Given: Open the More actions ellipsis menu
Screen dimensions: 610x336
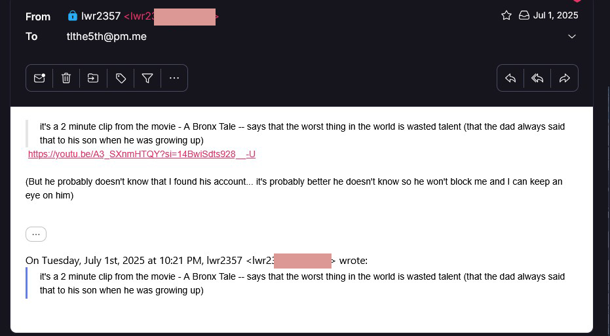Looking at the screenshot, I should 174,78.
